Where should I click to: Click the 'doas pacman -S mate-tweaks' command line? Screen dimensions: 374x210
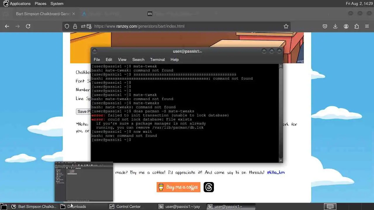point(143,111)
